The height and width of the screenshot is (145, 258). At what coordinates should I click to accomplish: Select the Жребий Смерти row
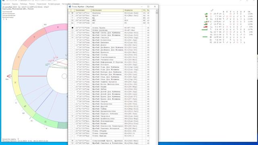pyautogui.click(x=108, y=101)
